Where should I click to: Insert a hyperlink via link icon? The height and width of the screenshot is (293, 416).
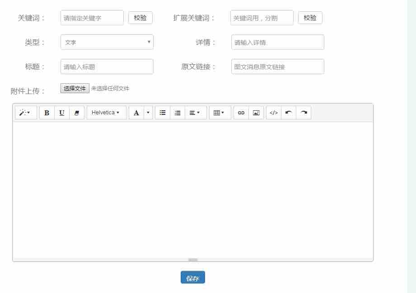tap(241, 113)
